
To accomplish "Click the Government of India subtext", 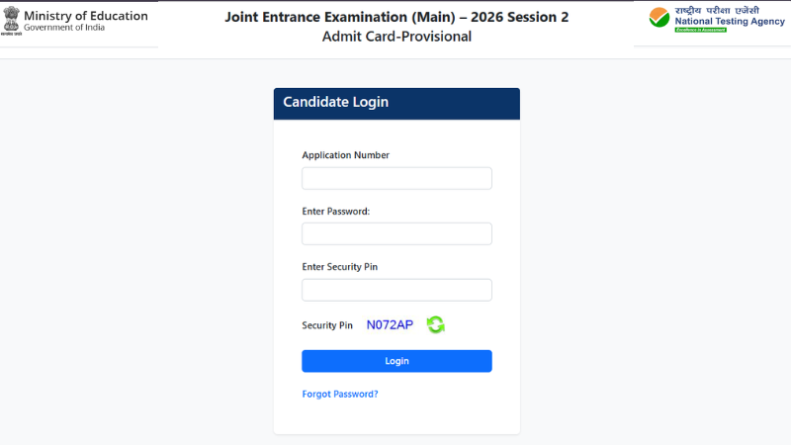I will [63, 30].
